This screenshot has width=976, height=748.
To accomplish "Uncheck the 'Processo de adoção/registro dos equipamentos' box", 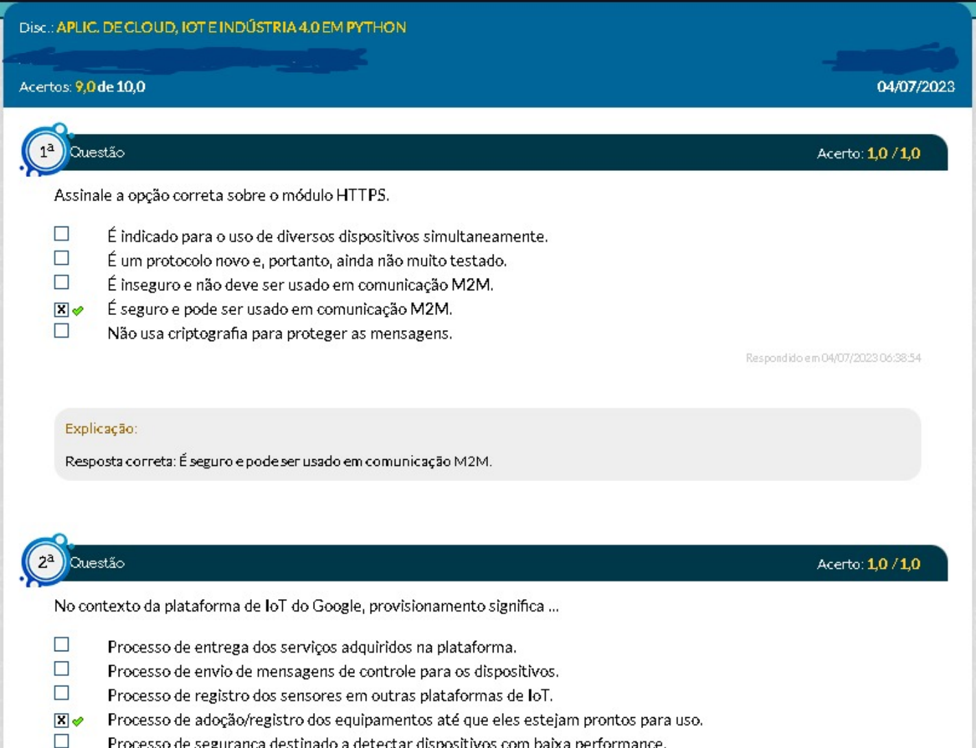I will [x=62, y=720].
